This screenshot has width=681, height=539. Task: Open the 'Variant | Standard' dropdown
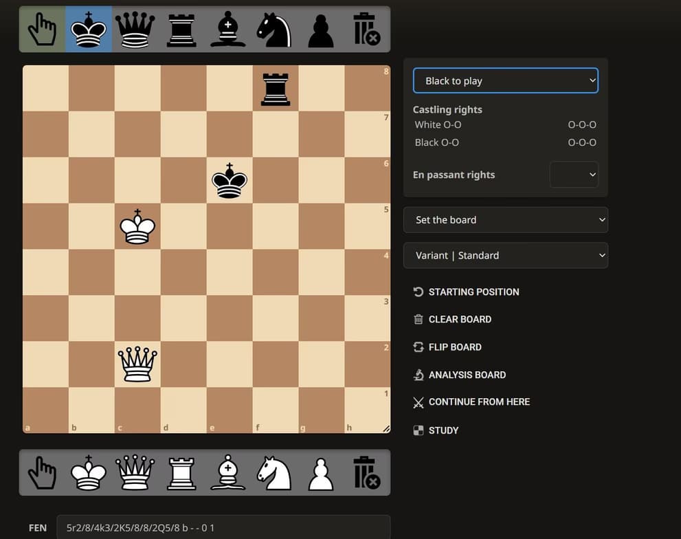505,255
